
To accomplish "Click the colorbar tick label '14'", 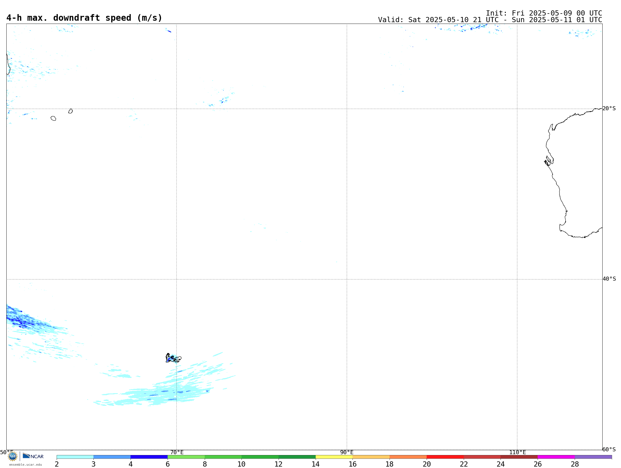I will [316, 464].
